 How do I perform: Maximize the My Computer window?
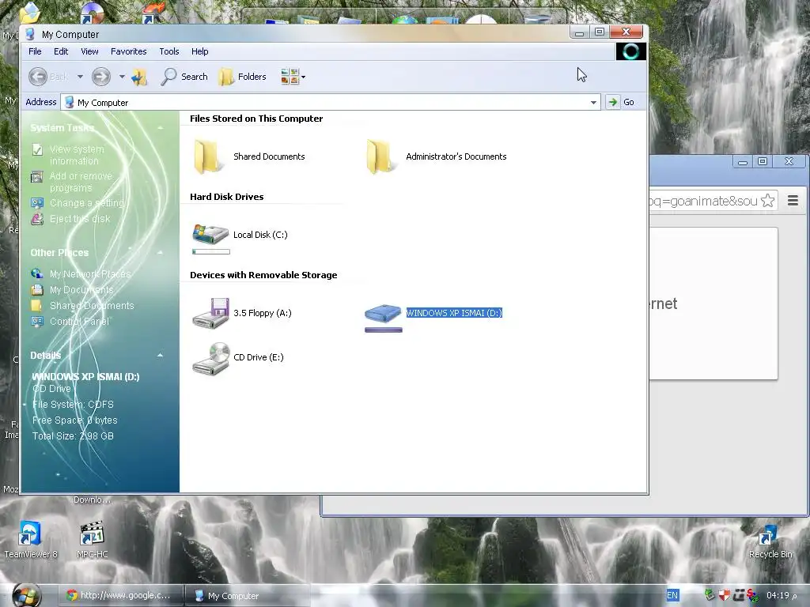pyautogui.click(x=600, y=32)
